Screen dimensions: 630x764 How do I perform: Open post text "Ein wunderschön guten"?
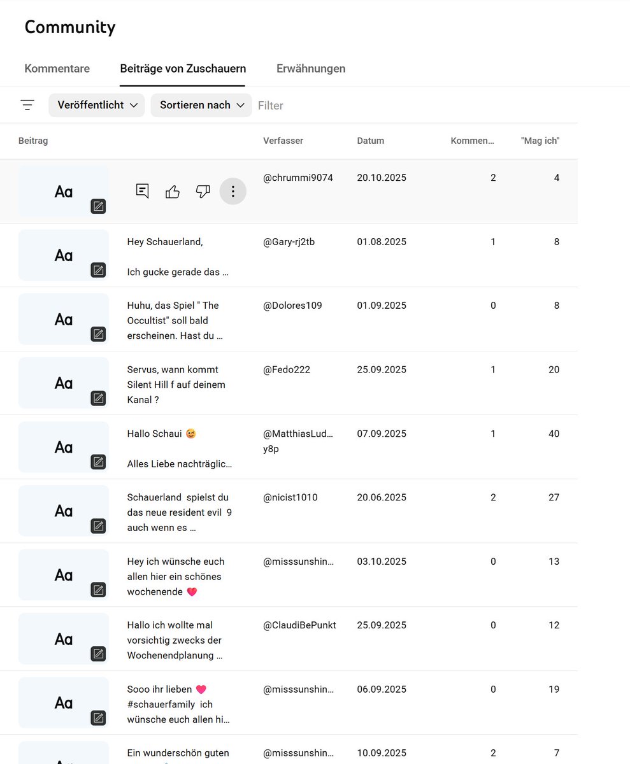tap(178, 753)
